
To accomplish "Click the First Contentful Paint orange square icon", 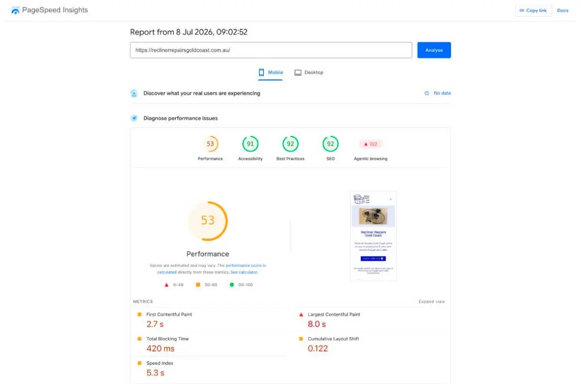I will pos(139,314).
